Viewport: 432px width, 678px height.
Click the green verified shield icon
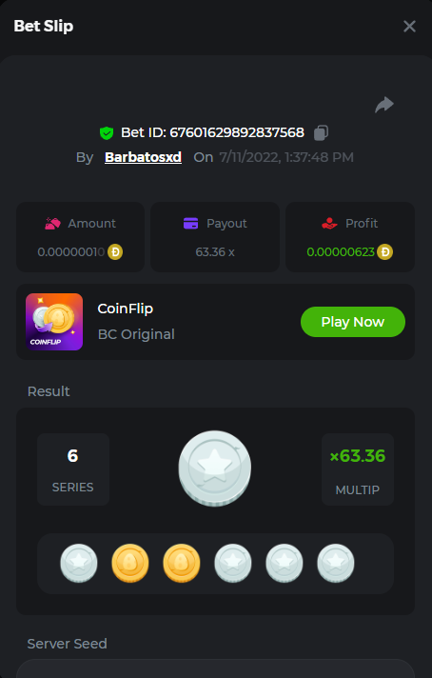click(107, 132)
